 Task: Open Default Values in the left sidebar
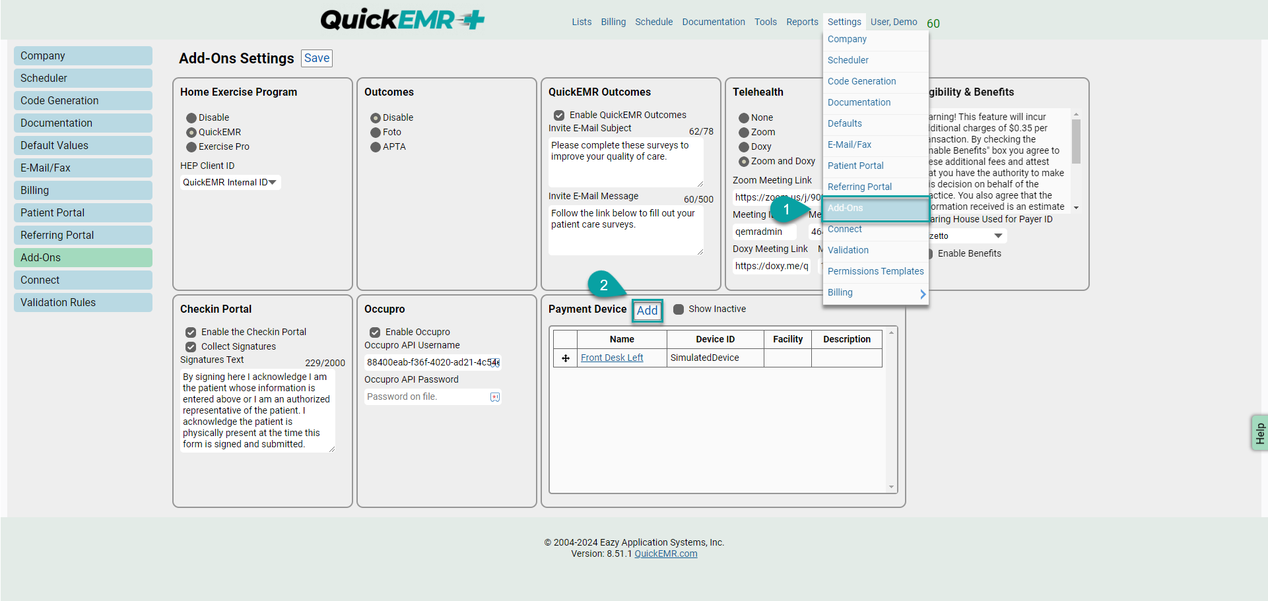[83, 146]
